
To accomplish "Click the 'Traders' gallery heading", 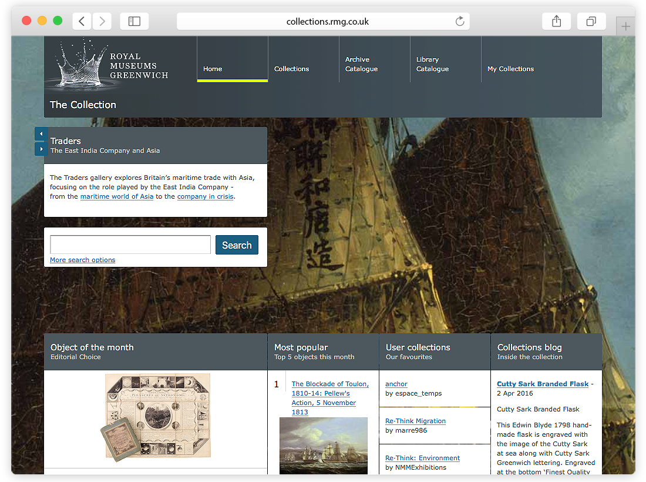I will [x=66, y=141].
